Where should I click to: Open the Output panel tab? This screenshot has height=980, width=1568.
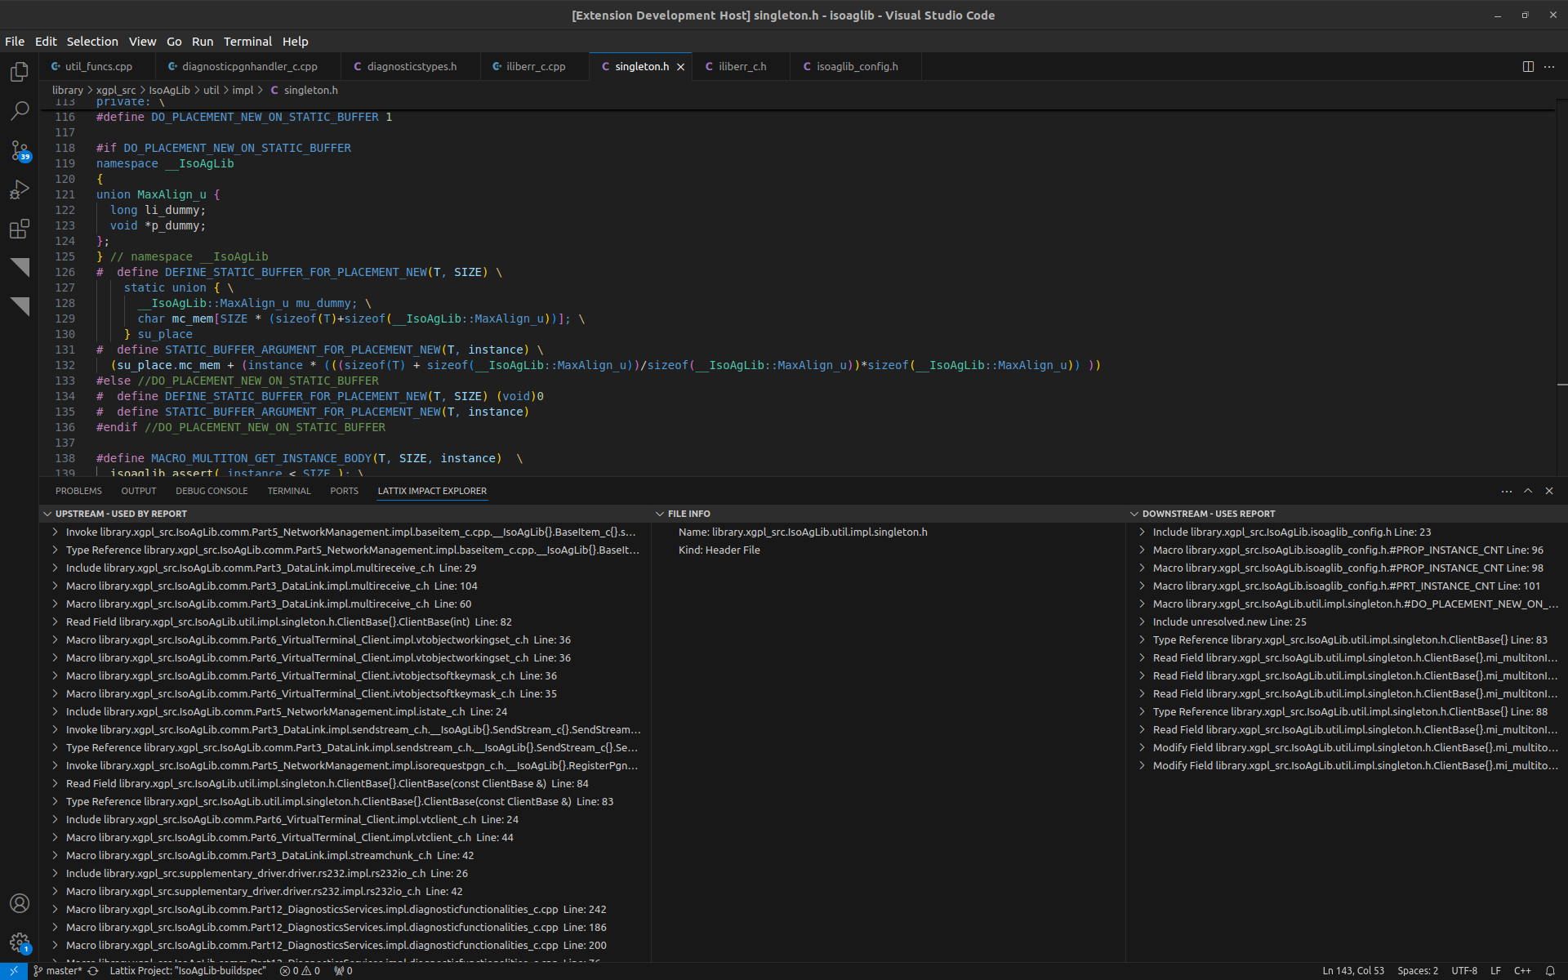(139, 491)
